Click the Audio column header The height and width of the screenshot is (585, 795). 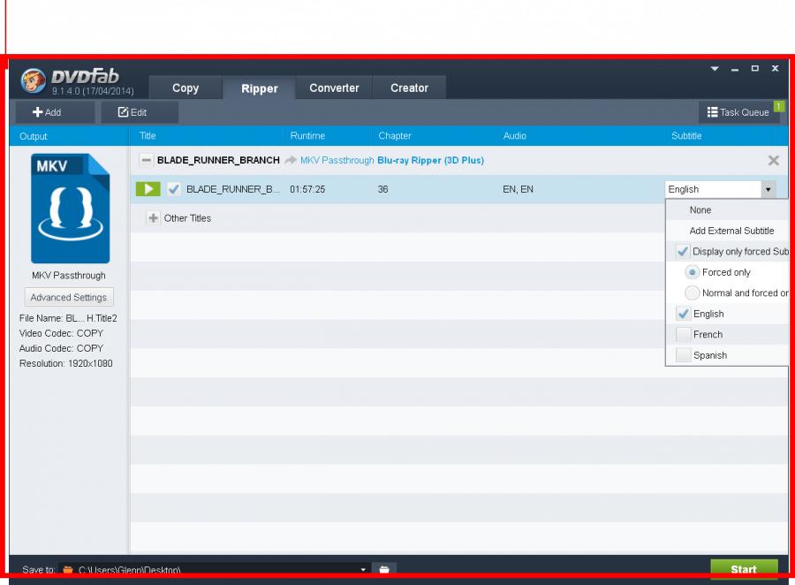coord(515,135)
